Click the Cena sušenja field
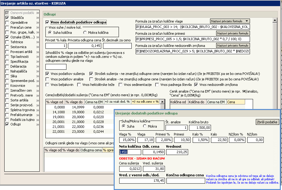The width and height of the screenshot is (282, 190). click(130, 169)
